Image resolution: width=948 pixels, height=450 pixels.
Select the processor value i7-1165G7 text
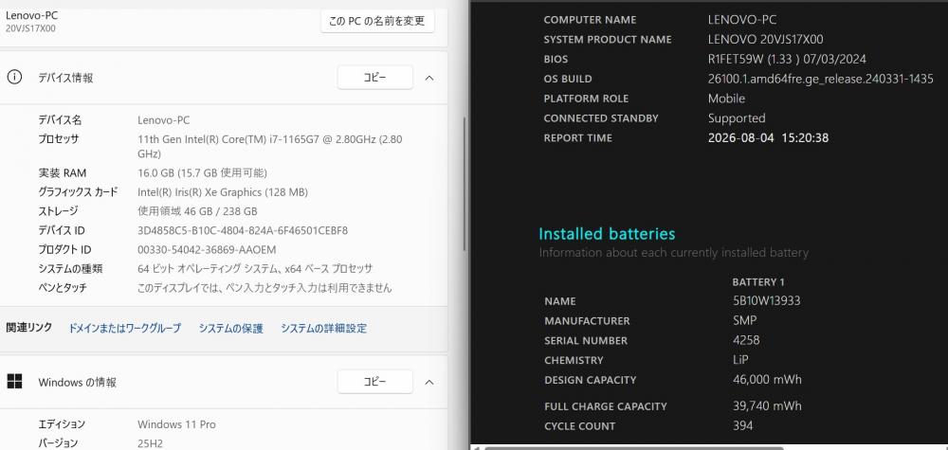point(270,146)
